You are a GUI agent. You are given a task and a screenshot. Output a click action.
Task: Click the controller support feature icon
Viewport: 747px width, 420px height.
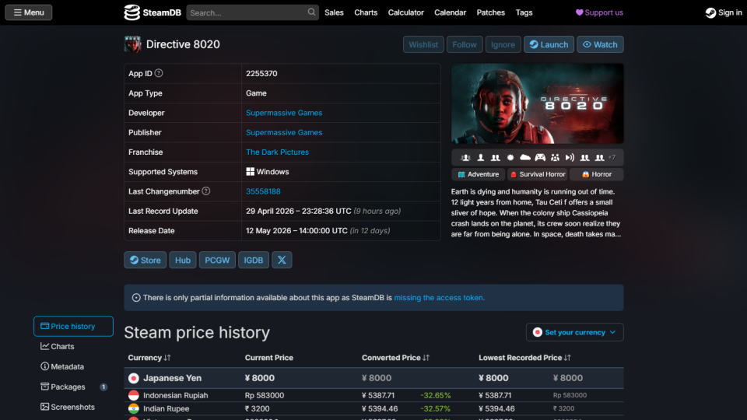540,158
